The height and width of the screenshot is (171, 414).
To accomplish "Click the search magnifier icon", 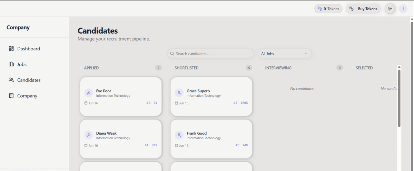I will (172, 54).
